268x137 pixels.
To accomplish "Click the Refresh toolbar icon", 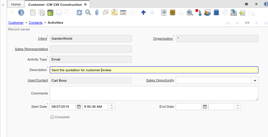I will coord(79,12).
